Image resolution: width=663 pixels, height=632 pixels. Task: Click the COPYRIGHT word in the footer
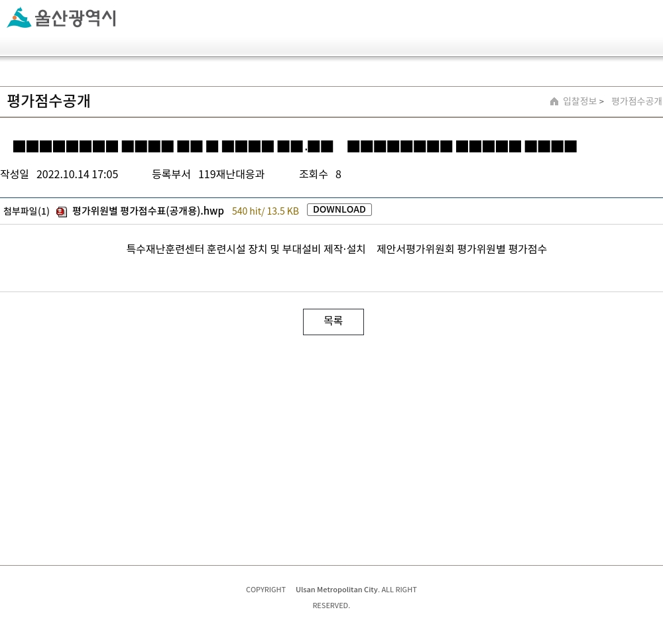[x=266, y=590]
